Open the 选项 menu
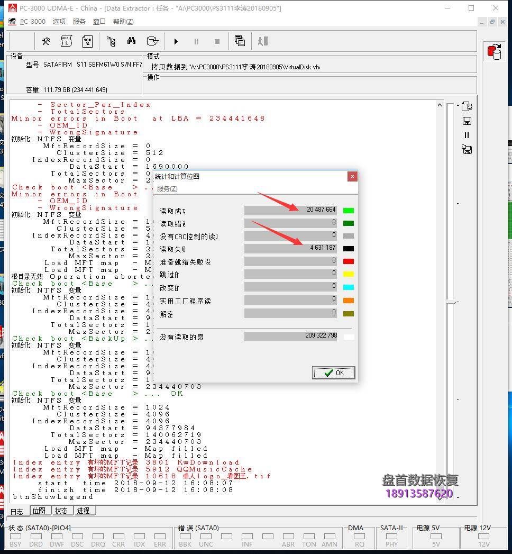 pyautogui.click(x=59, y=22)
